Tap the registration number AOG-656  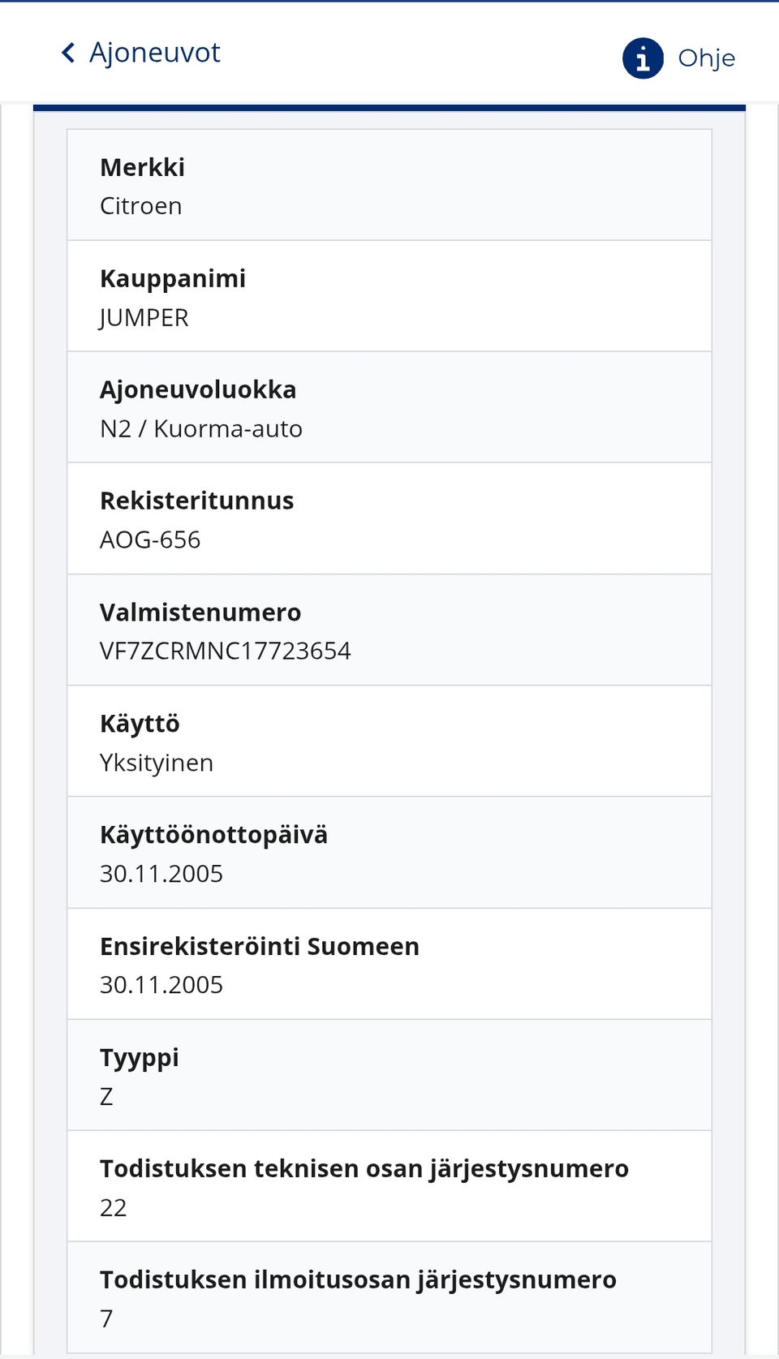point(150,540)
